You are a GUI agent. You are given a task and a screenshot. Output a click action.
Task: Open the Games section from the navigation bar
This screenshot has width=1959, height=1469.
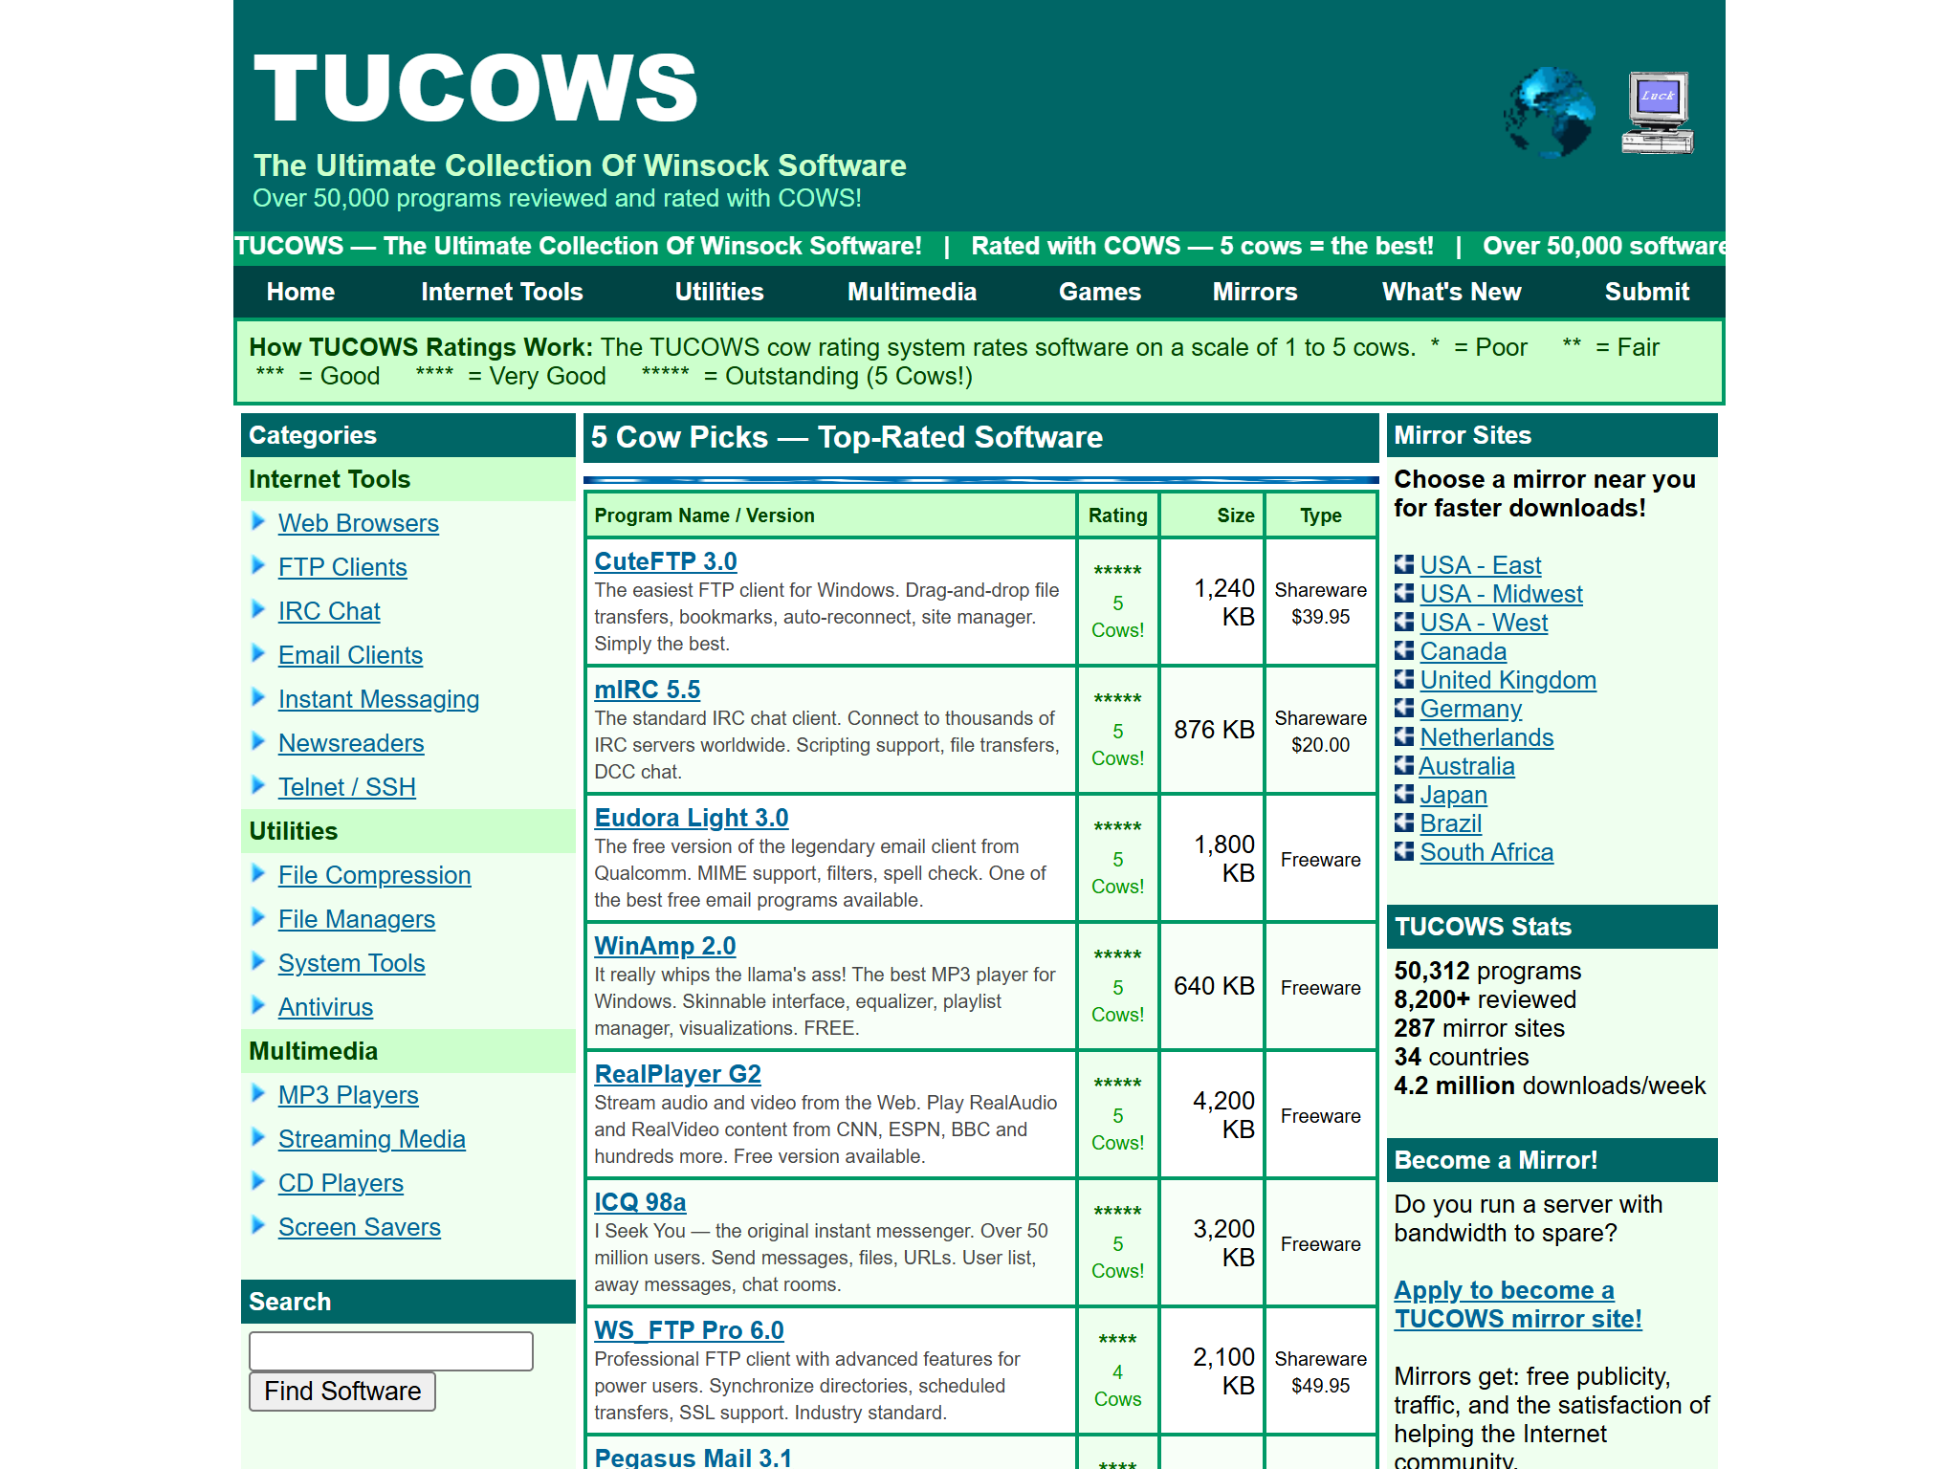coord(1100,292)
